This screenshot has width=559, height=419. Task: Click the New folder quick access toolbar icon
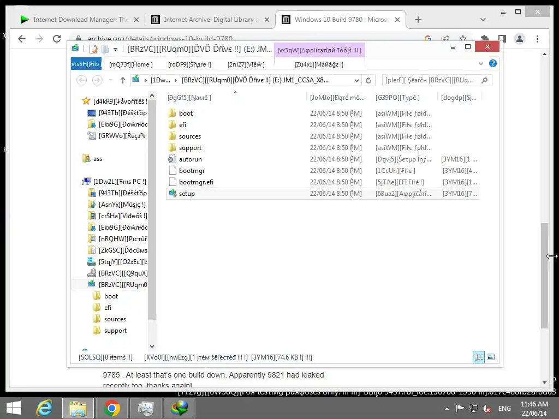(x=105, y=49)
